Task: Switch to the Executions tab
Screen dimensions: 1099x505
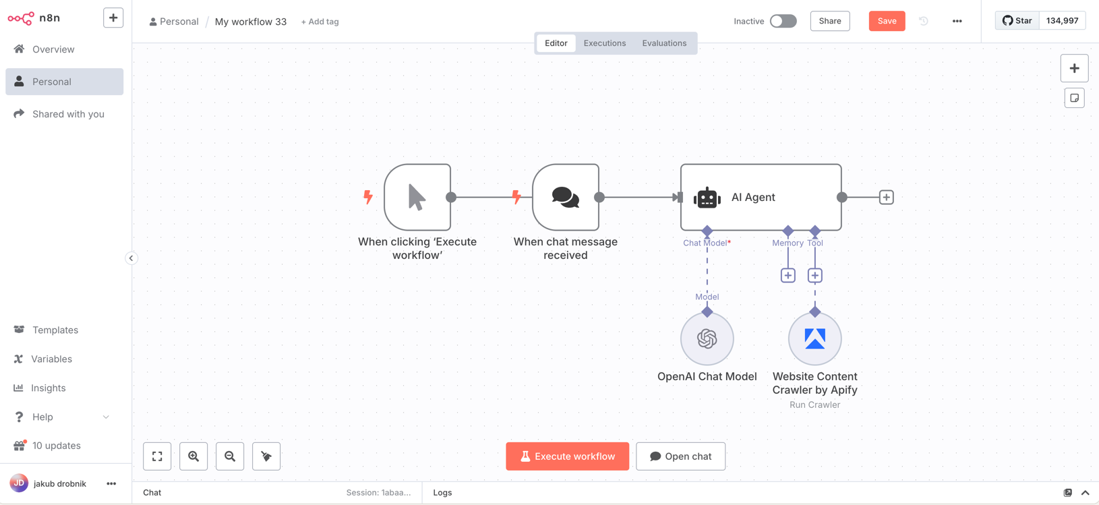Action: tap(604, 43)
